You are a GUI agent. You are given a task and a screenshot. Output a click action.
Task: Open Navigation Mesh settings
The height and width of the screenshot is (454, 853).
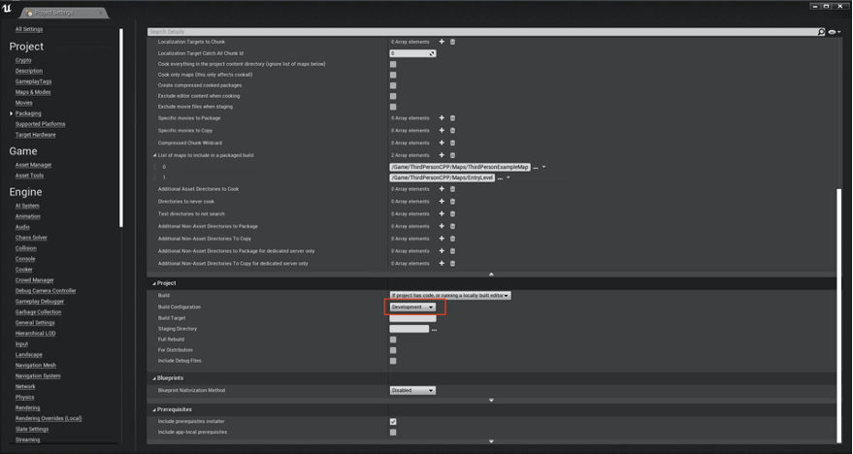[x=36, y=366]
